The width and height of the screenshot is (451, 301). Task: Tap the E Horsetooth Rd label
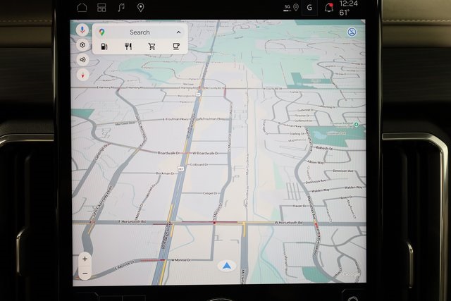132,221
